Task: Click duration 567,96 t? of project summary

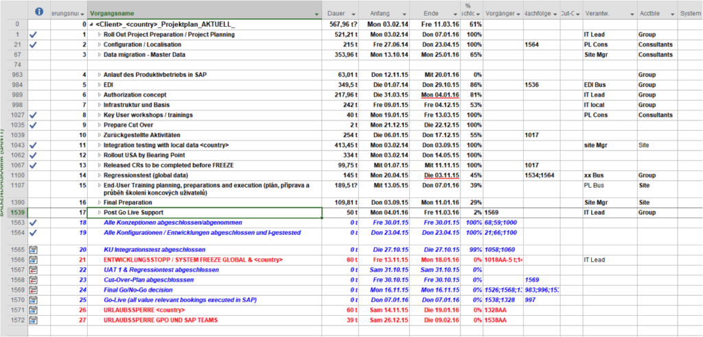Action: [343, 25]
